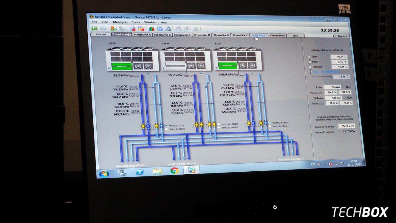This screenshot has width=396, height=223.
Task: Launch PowerShell from the taskbar
Action: [x=140, y=172]
